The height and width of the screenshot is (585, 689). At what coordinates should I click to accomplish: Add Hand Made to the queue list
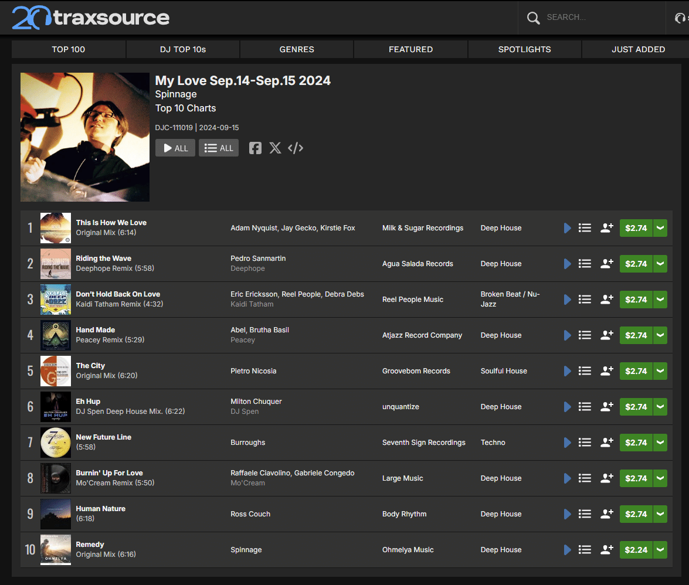coord(585,335)
